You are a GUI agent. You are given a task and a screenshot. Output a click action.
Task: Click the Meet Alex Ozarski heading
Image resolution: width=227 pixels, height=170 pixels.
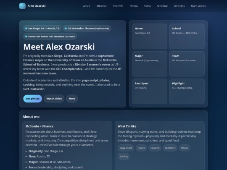[x=59, y=47]
